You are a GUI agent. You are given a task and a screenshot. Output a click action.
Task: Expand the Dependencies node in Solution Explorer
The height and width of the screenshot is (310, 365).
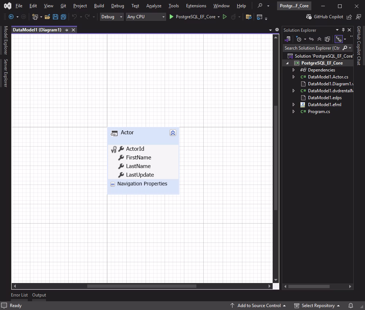click(x=293, y=70)
